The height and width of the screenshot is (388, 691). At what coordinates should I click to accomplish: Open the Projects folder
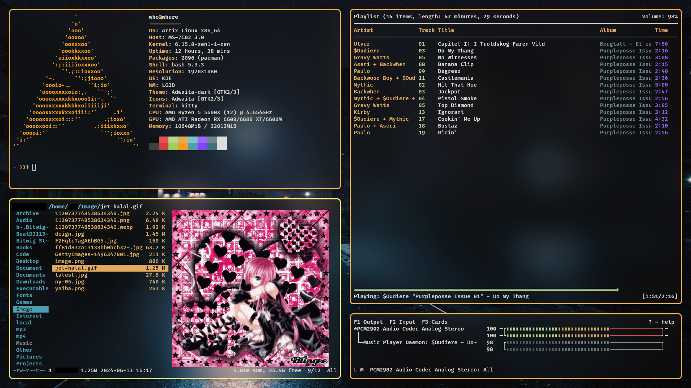tap(29, 364)
